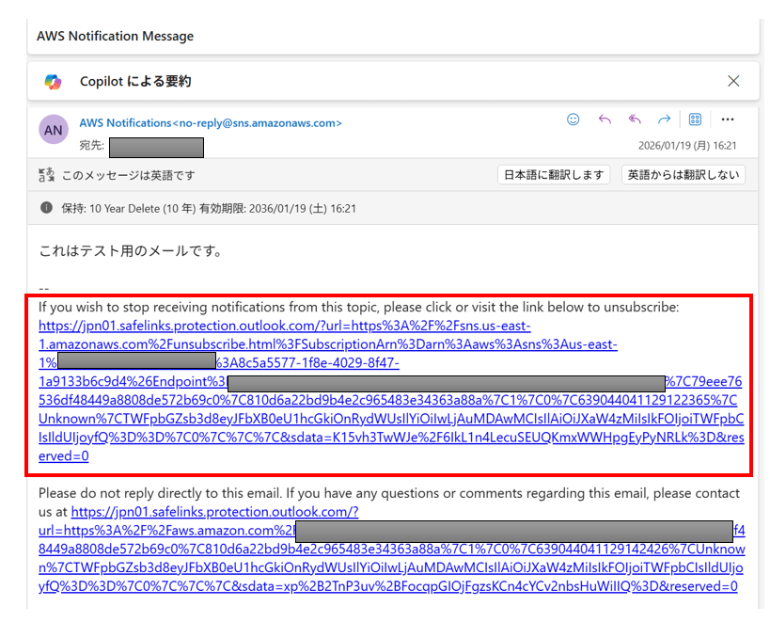770x622 pixels.
Task: Open the Apps grid icon
Action: [x=696, y=120]
